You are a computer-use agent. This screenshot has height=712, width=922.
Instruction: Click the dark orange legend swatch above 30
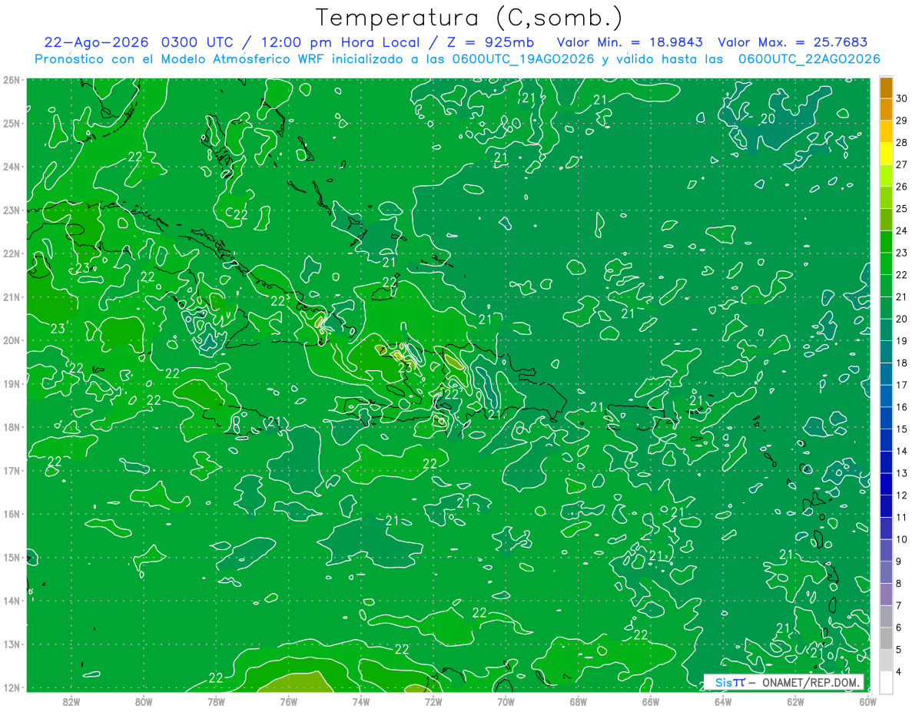(886, 88)
